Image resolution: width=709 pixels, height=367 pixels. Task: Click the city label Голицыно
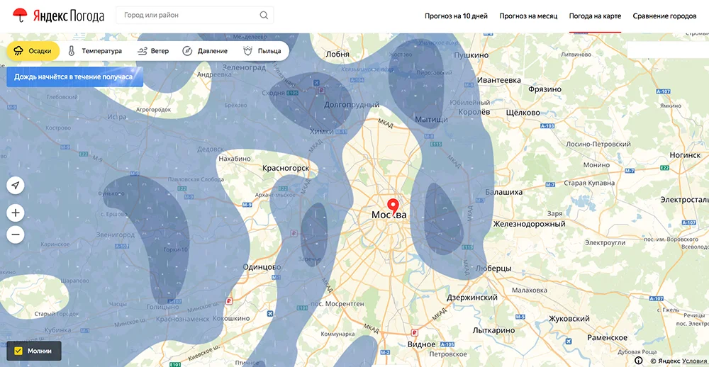click(x=162, y=307)
